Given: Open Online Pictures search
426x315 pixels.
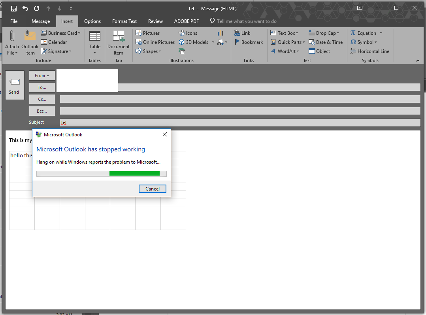Looking at the screenshot, I should tap(155, 42).
